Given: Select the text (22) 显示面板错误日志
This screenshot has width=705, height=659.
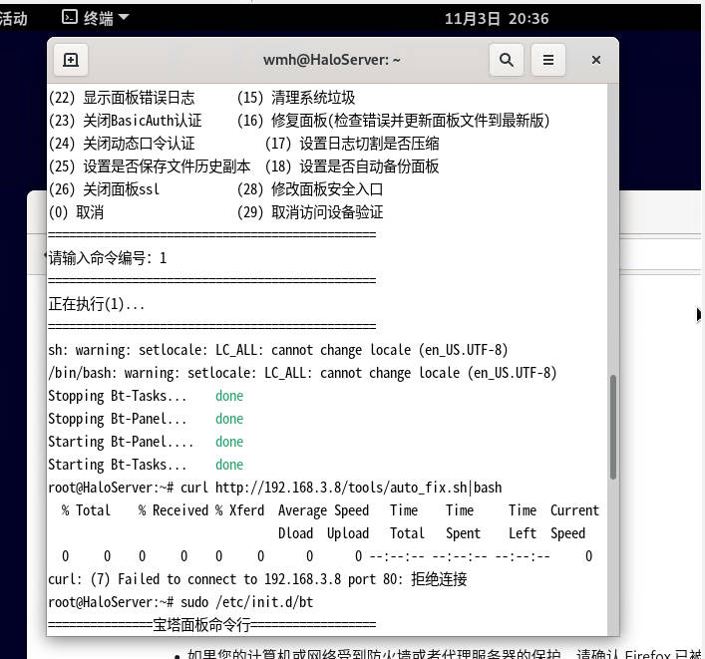Looking at the screenshot, I should tap(122, 98).
